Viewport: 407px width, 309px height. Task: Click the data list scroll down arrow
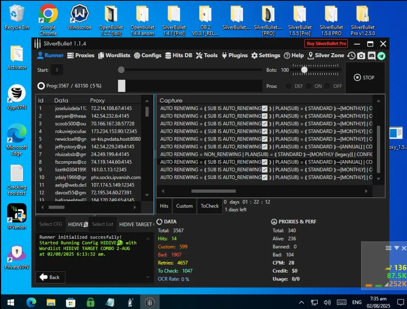(x=147, y=195)
